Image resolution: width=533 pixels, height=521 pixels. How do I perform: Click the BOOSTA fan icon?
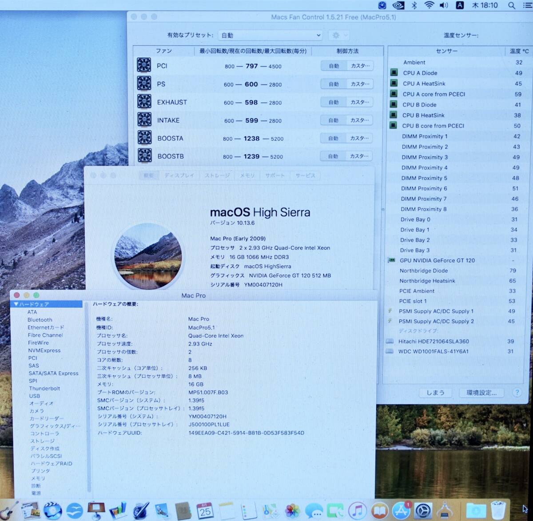(144, 138)
